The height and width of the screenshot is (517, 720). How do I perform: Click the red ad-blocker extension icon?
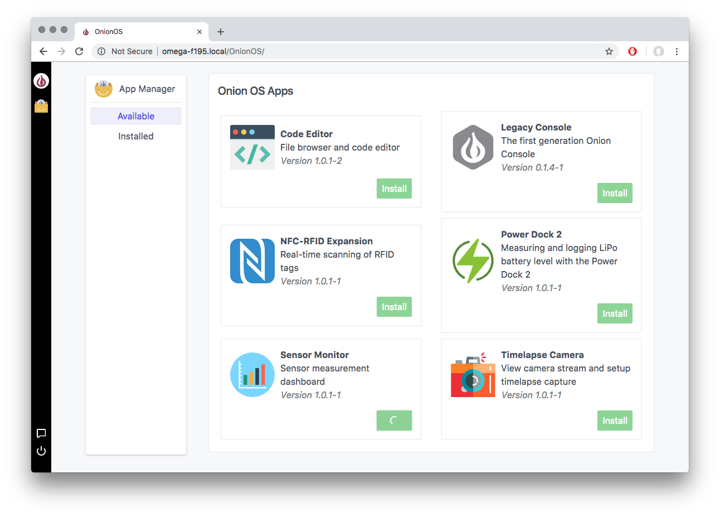[x=633, y=51]
